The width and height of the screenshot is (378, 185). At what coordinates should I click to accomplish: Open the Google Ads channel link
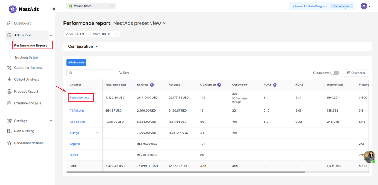pyautogui.click(x=78, y=122)
